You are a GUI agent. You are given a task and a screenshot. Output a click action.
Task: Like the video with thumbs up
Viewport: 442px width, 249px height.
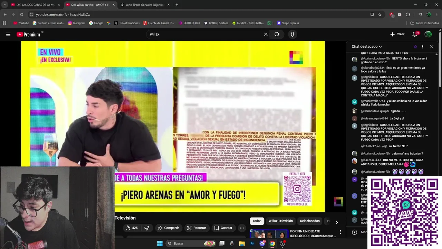coord(132,228)
